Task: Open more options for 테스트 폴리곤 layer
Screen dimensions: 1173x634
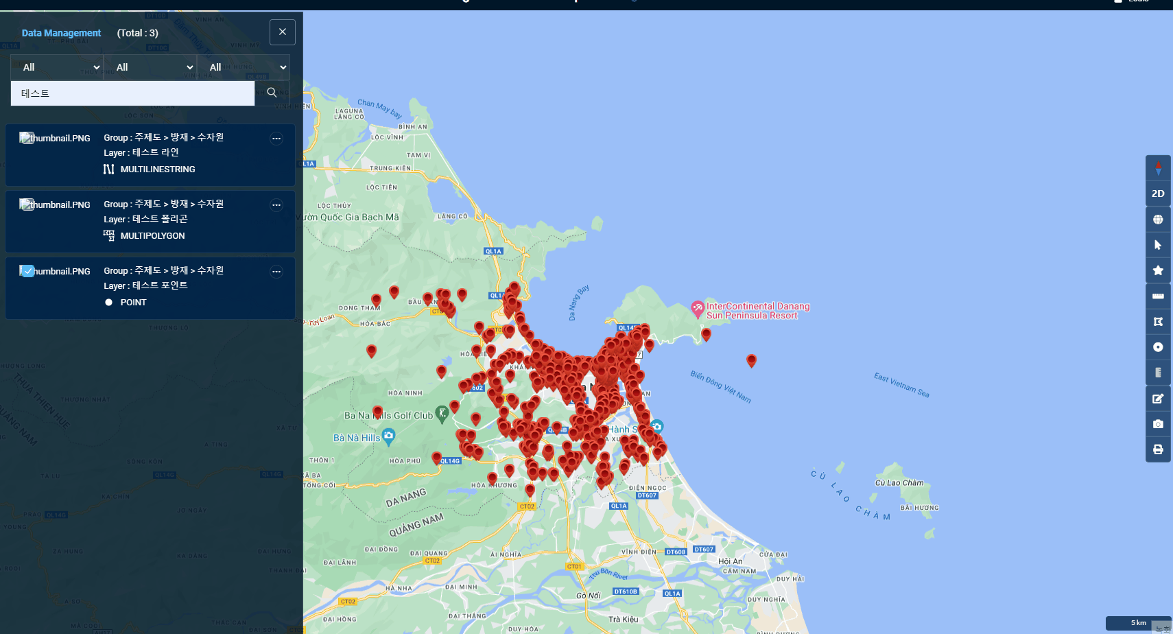Action: [276, 205]
